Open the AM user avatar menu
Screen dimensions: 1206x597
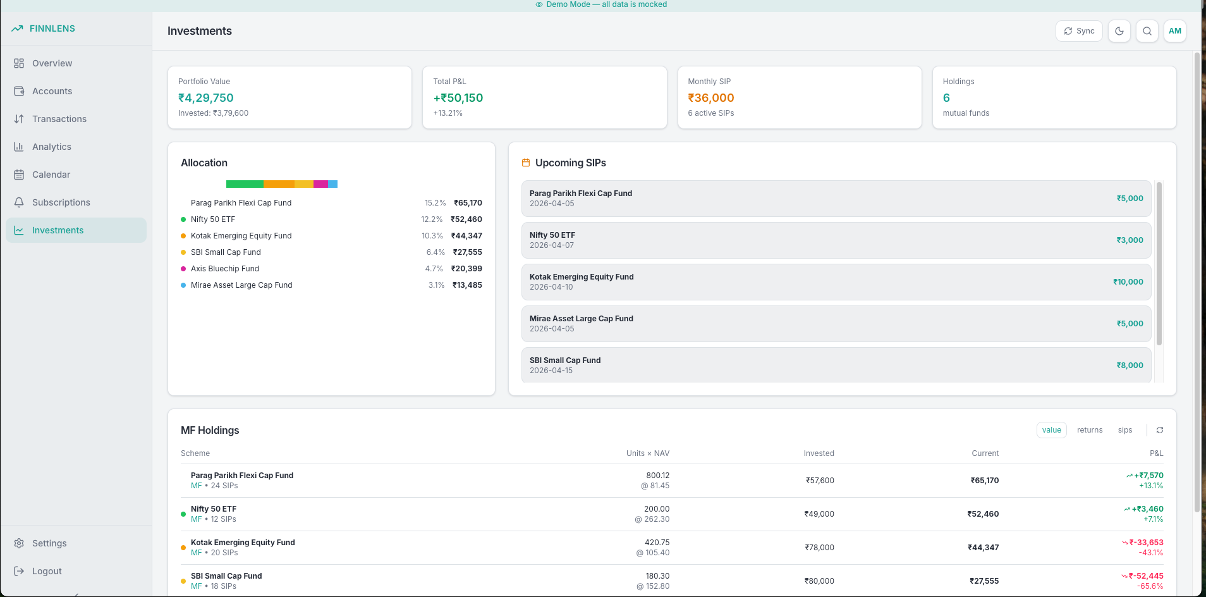[x=1175, y=31]
